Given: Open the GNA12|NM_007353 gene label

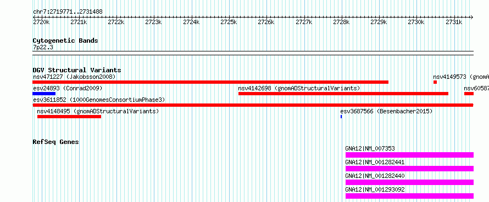Looking at the screenshot, I should (370, 148).
